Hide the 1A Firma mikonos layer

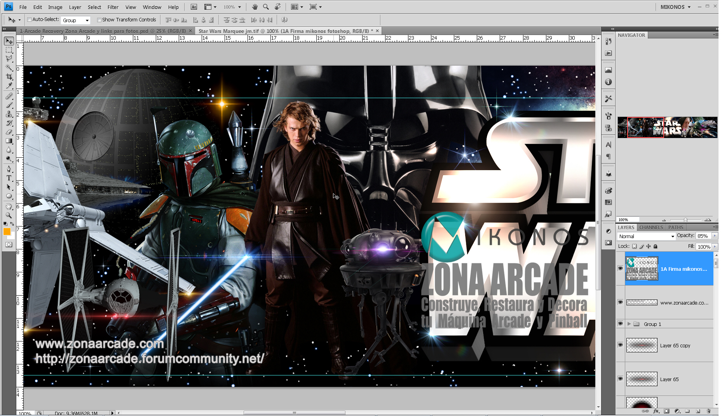(620, 268)
